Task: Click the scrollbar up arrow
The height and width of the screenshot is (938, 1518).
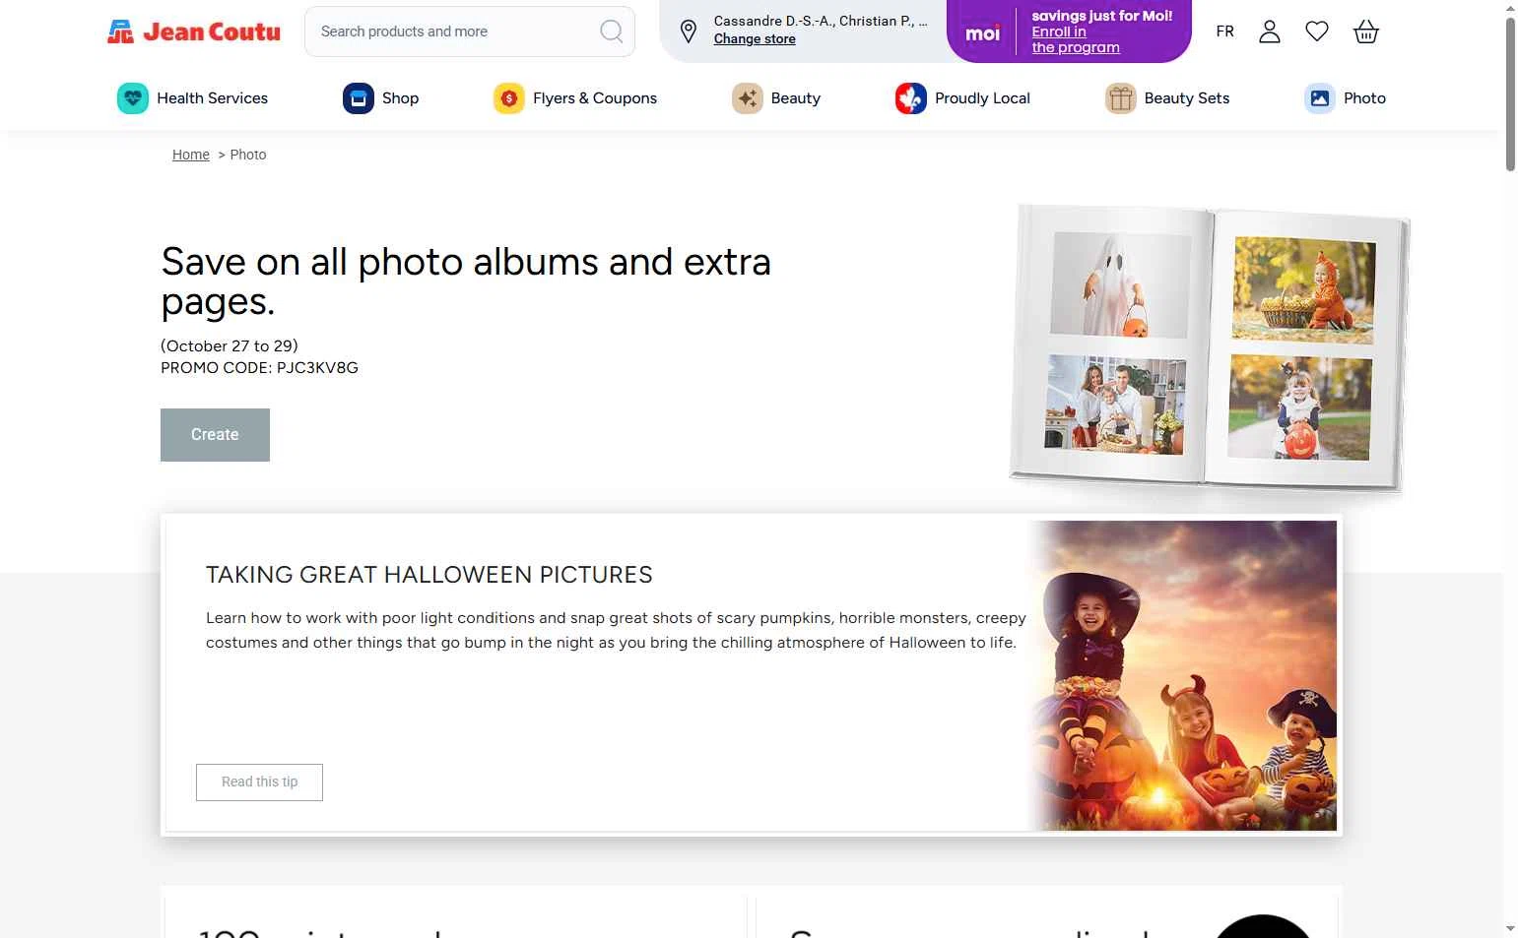Action: point(1510,8)
